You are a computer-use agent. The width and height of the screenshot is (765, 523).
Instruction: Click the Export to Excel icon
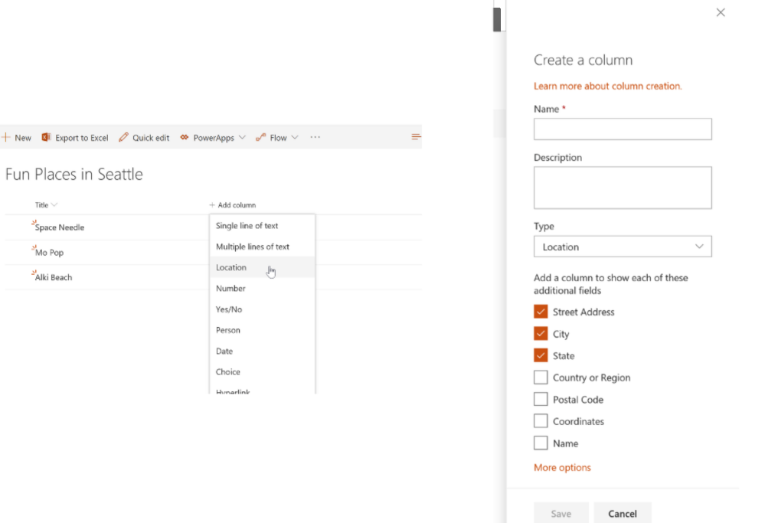coord(46,138)
